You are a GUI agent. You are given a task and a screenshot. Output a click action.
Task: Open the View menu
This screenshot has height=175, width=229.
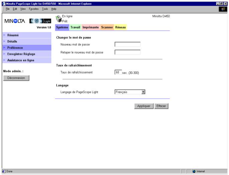pos(23,9)
